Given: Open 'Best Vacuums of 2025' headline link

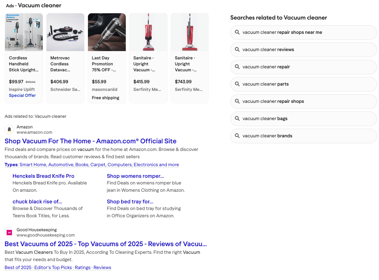Looking at the screenshot, I should coord(106,244).
